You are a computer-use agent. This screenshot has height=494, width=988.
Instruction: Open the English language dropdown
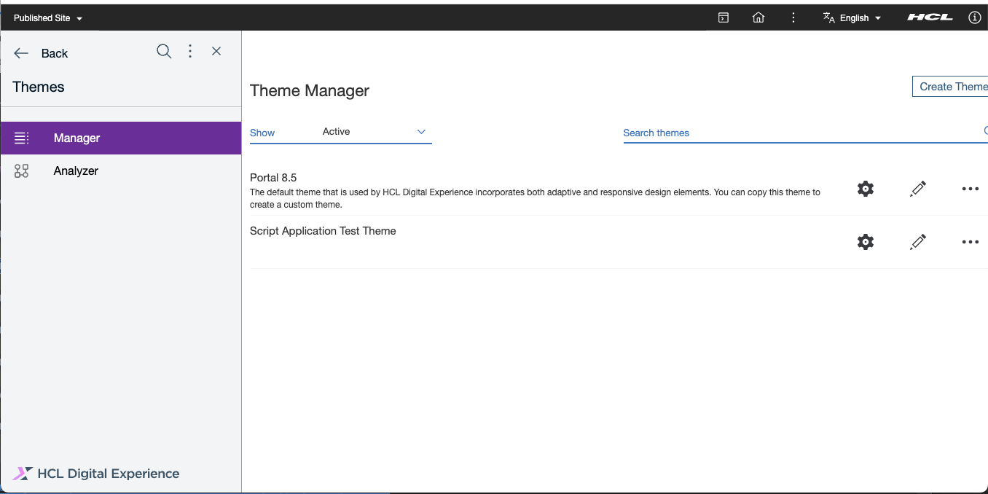[x=852, y=17]
